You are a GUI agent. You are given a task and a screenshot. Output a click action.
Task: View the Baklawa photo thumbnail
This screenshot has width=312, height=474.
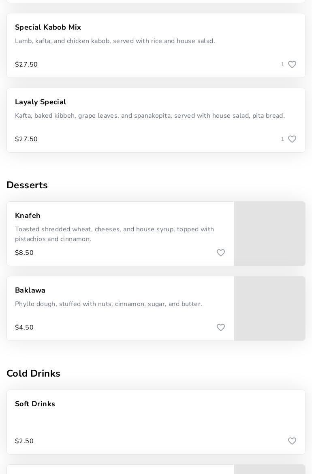(269, 308)
